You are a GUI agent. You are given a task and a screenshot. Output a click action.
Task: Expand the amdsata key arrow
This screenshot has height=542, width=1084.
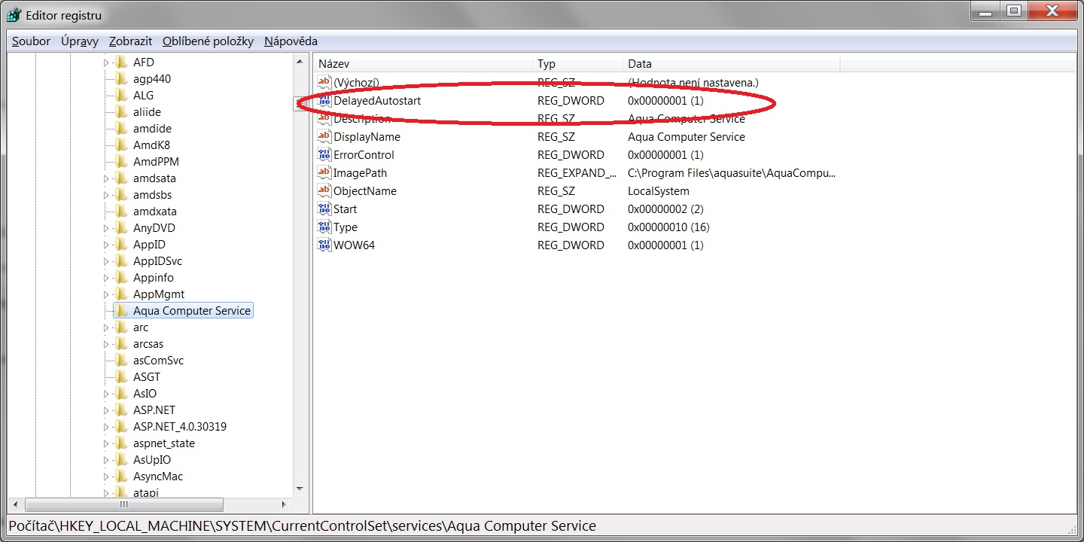pos(106,178)
